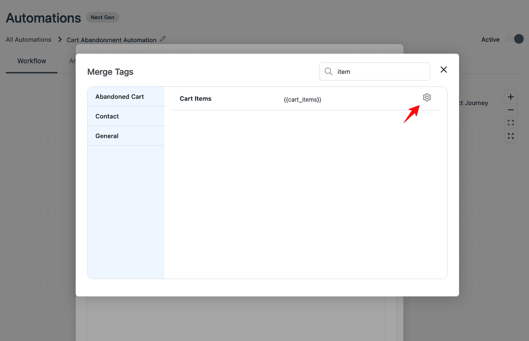Click the Automations page heading
Screen dimensions: 529x341
click(43, 18)
